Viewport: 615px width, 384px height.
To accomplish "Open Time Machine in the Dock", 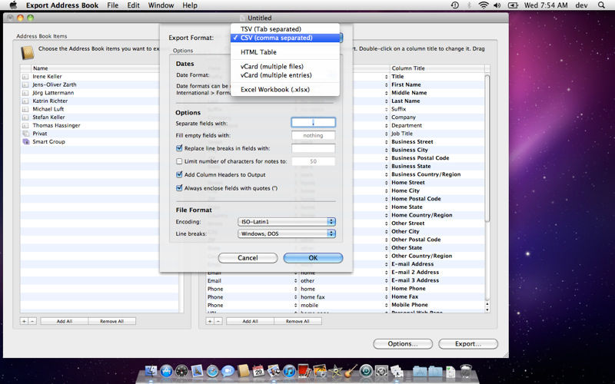I will [x=366, y=371].
